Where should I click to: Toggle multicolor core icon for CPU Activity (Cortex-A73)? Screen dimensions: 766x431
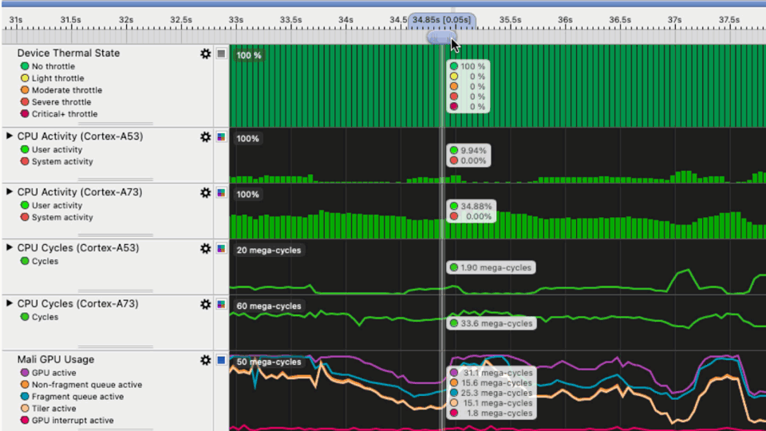[221, 192]
